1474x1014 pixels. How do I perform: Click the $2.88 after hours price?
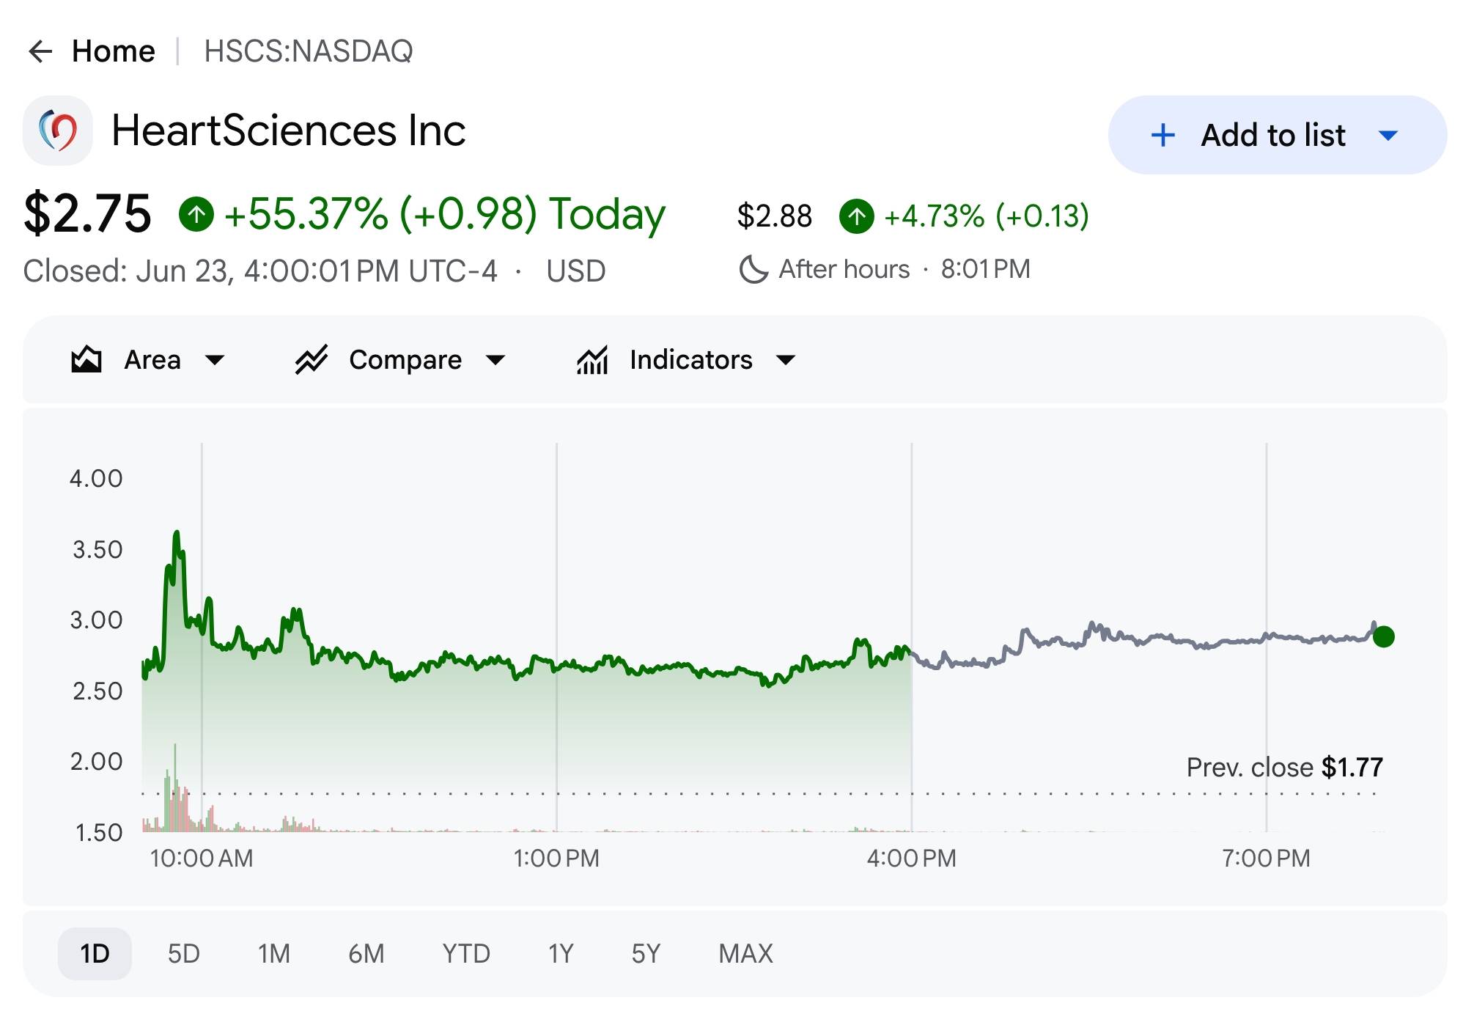[775, 216]
